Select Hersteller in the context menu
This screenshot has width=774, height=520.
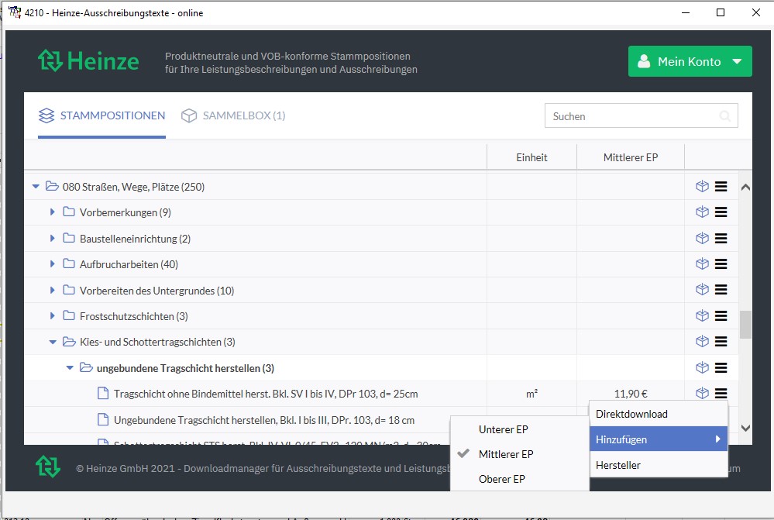point(659,465)
